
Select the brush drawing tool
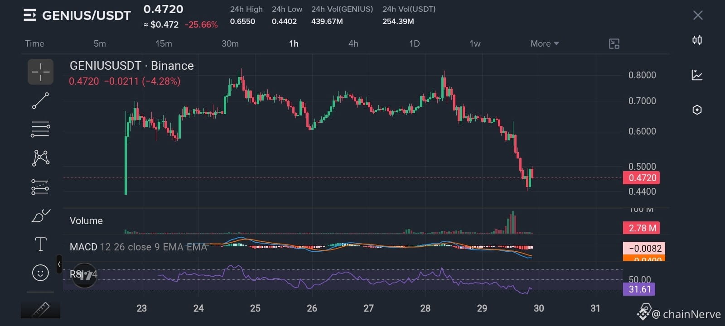(x=40, y=216)
